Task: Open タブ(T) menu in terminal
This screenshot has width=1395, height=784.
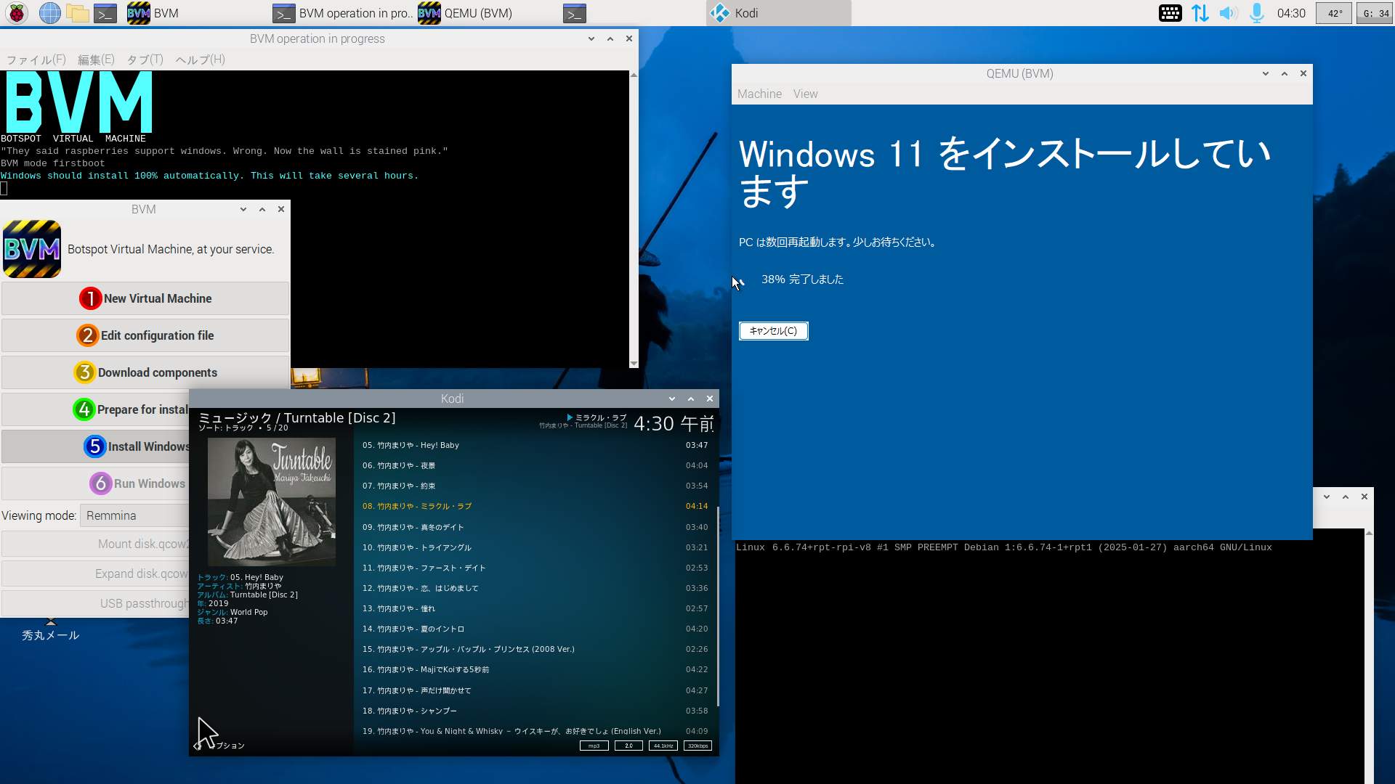Action: 145,60
